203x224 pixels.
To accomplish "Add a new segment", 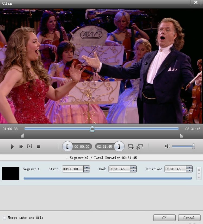I will pos(131,147).
